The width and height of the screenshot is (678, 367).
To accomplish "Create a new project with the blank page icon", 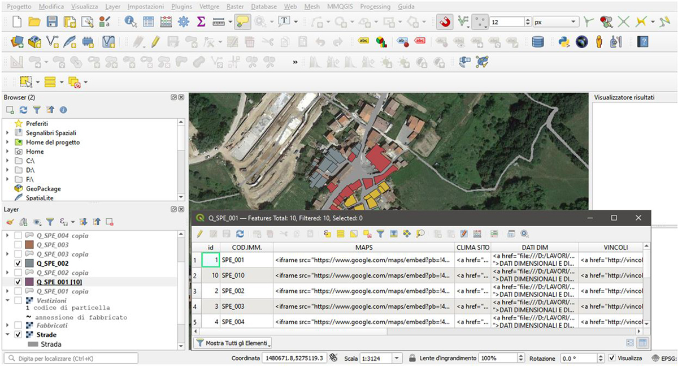I will [17, 22].
